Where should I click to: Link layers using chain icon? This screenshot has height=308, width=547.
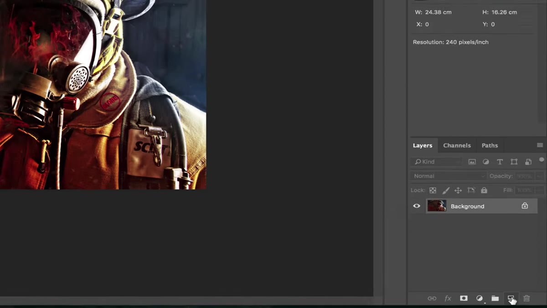point(432,298)
